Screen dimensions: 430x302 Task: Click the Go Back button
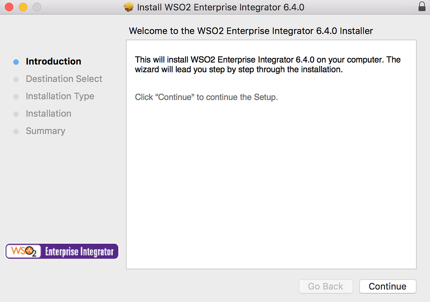pos(326,286)
